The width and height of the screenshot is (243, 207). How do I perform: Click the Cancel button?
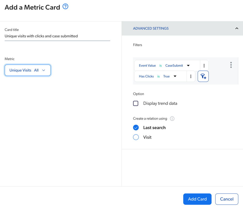pos(227,199)
